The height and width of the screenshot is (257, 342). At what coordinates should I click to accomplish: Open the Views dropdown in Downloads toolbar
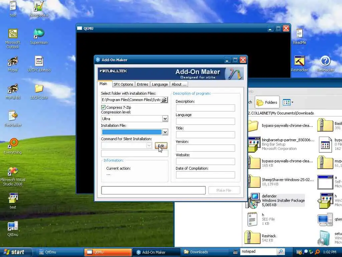tap(288, 102)
